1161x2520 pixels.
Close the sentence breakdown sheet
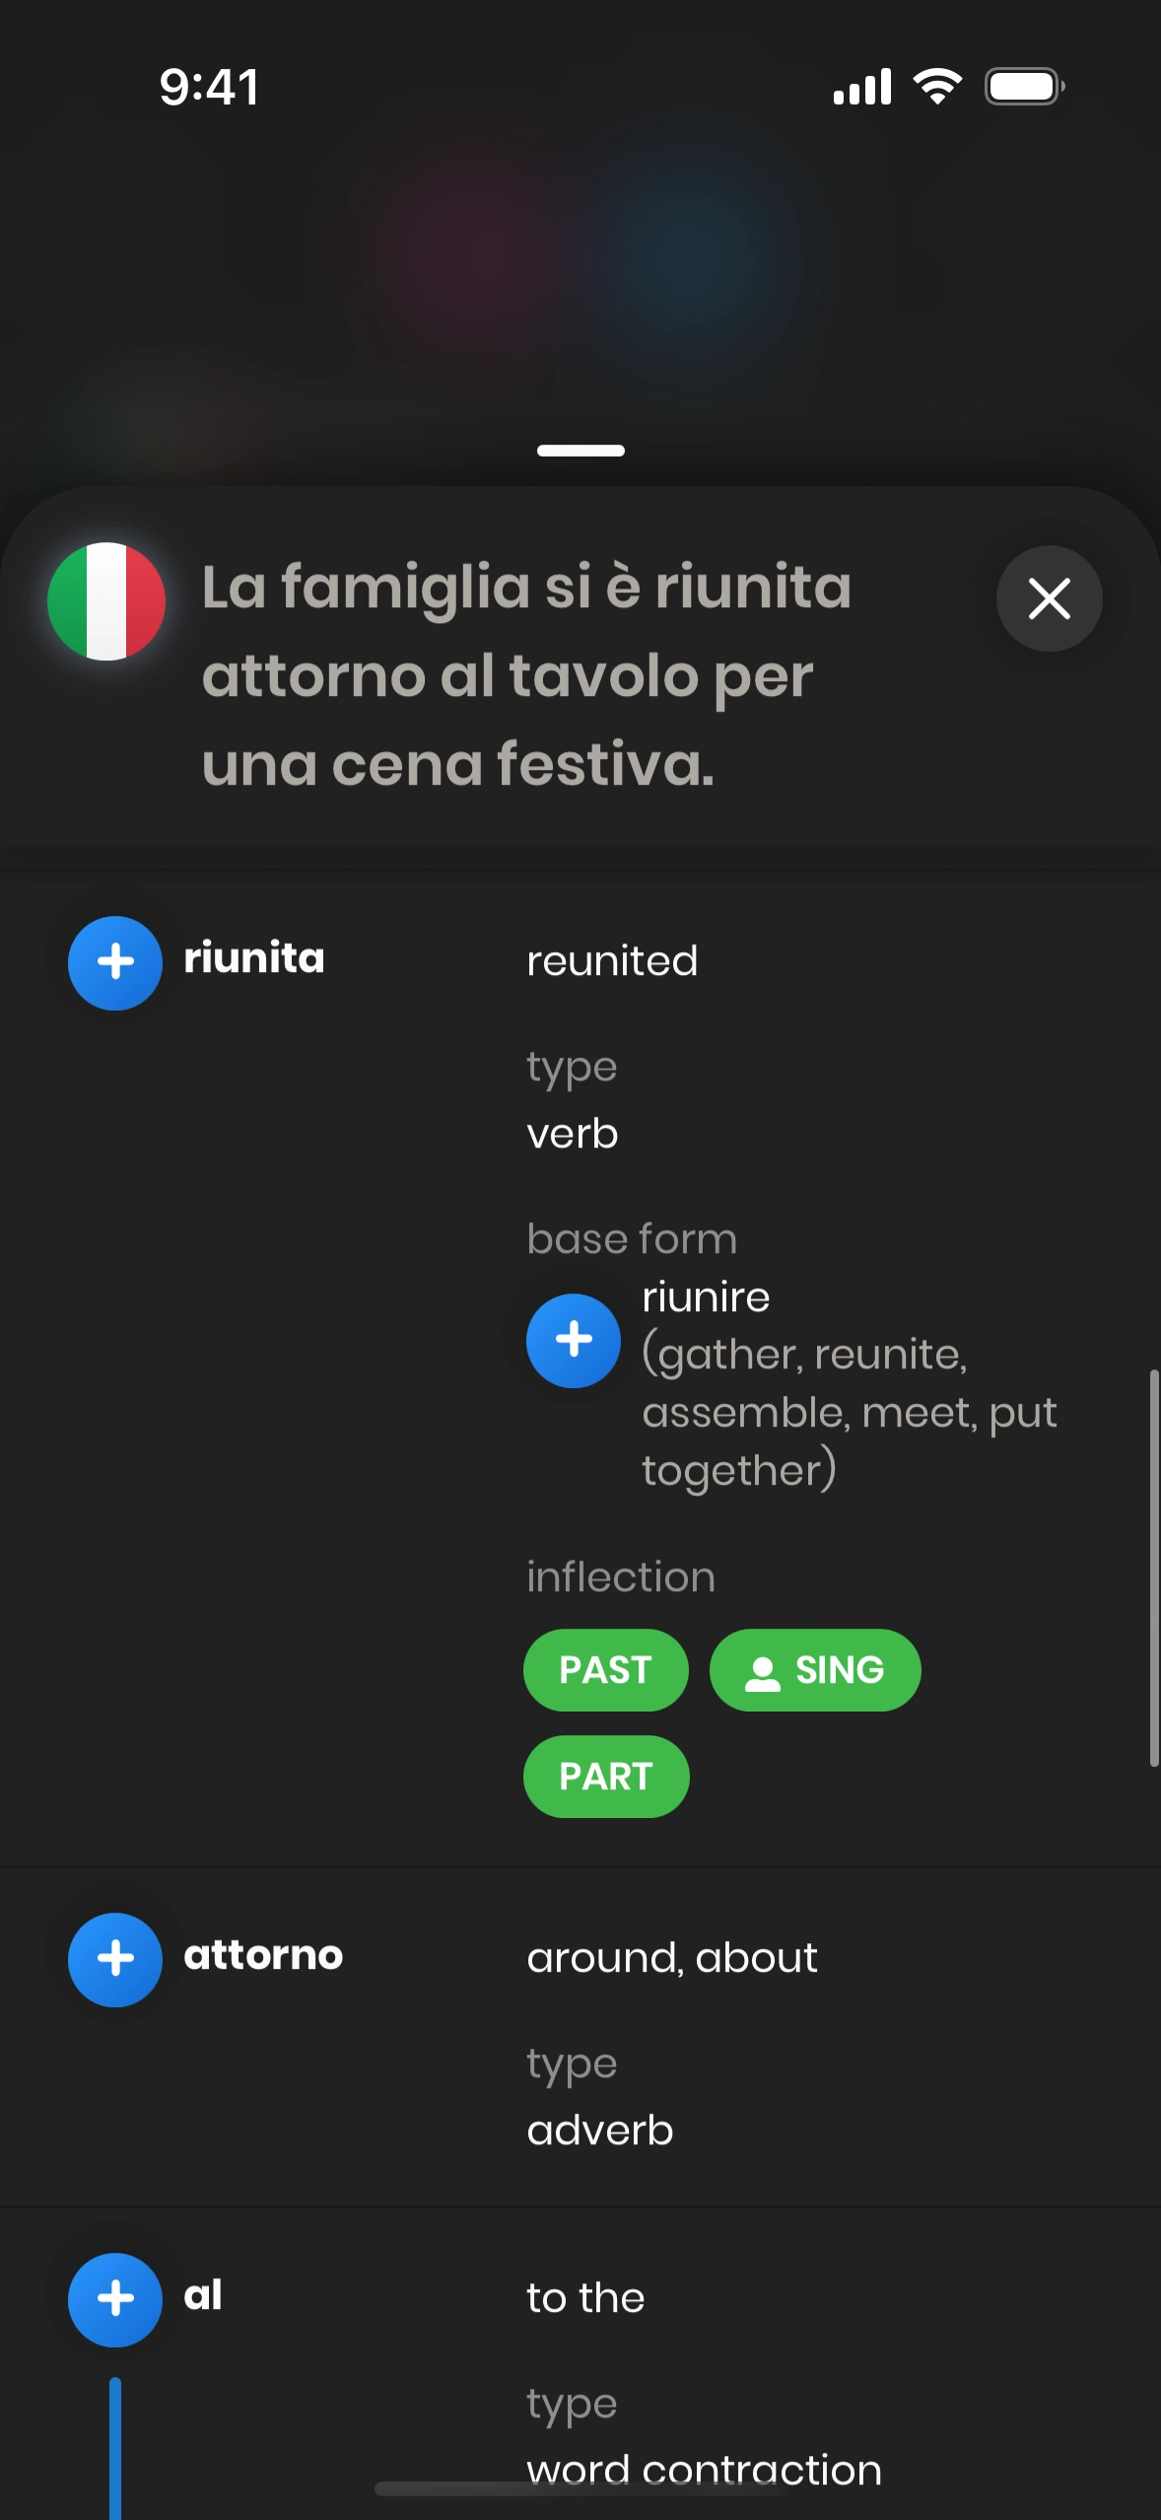point(1049,598)
